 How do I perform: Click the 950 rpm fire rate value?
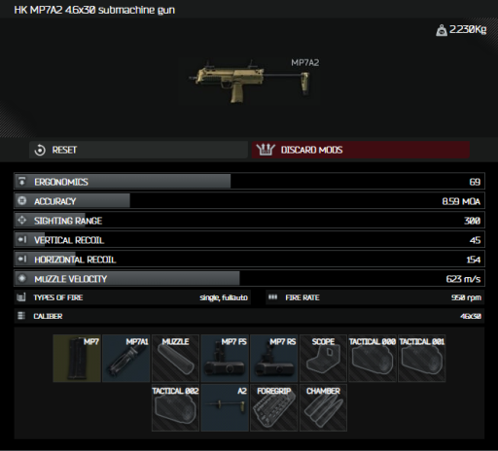pos(466,297)
